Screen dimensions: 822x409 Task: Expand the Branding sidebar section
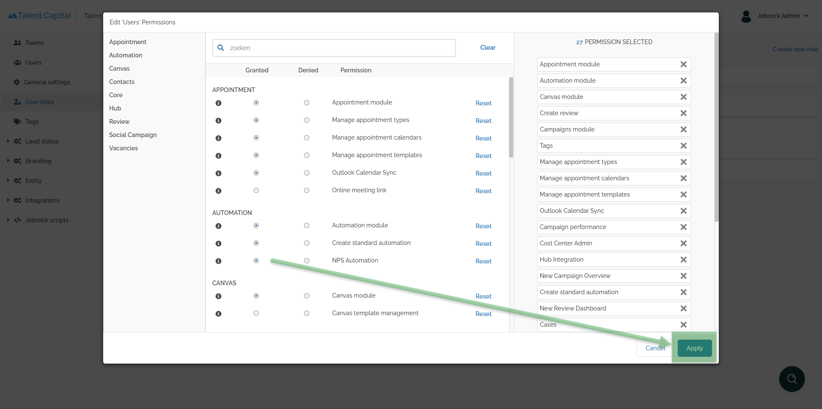pos(8,161)
